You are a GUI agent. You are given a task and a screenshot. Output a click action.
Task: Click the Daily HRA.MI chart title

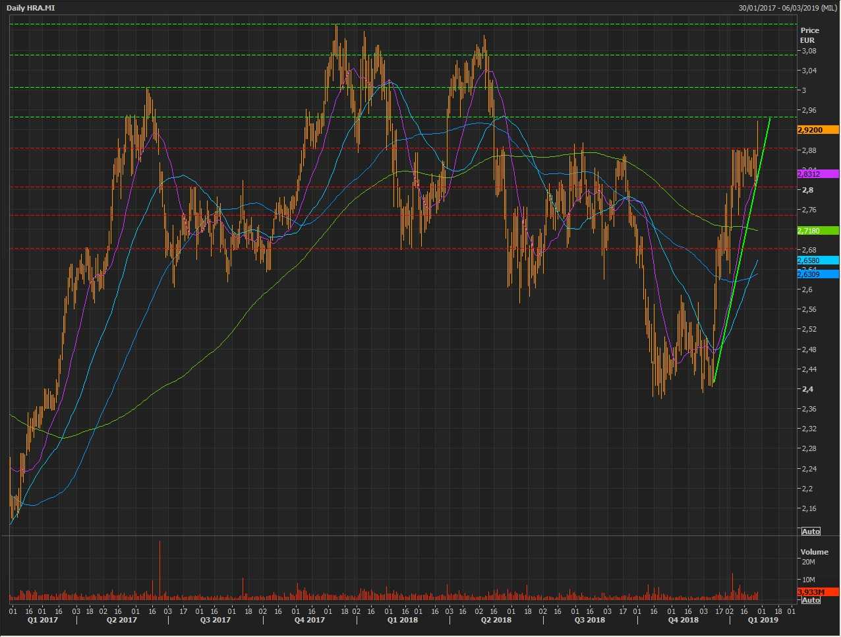pyautogui.click(x=31, y=8)
